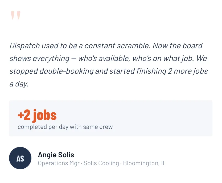The width and height of the screenshot is (222, 183).
Task: Click the orange +2 jobs stat
Action: point(37,115)
